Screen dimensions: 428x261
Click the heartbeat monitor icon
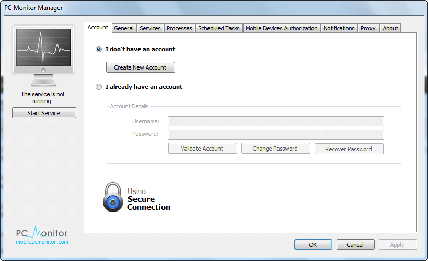click(x=43, y=55)
